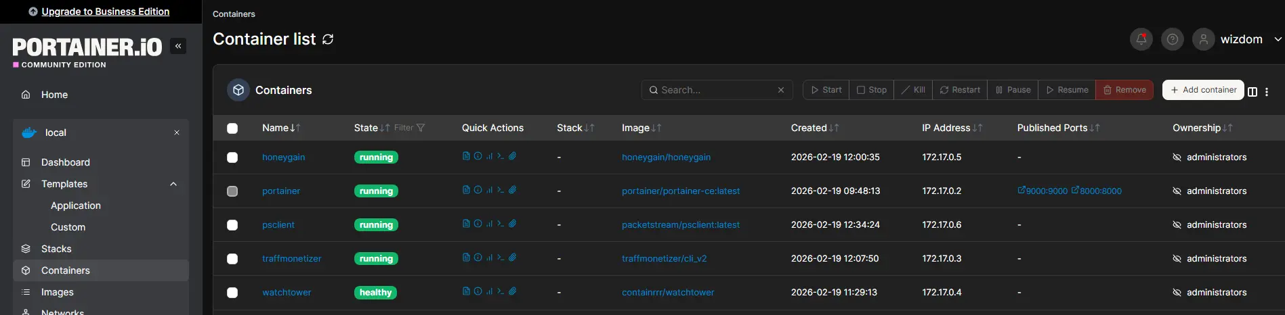
Task: Open the State column Filter
Action: 410,128
